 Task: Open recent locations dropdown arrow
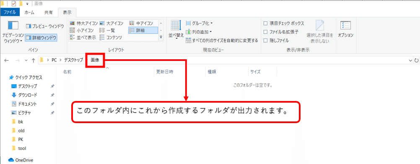click(26, 61)
